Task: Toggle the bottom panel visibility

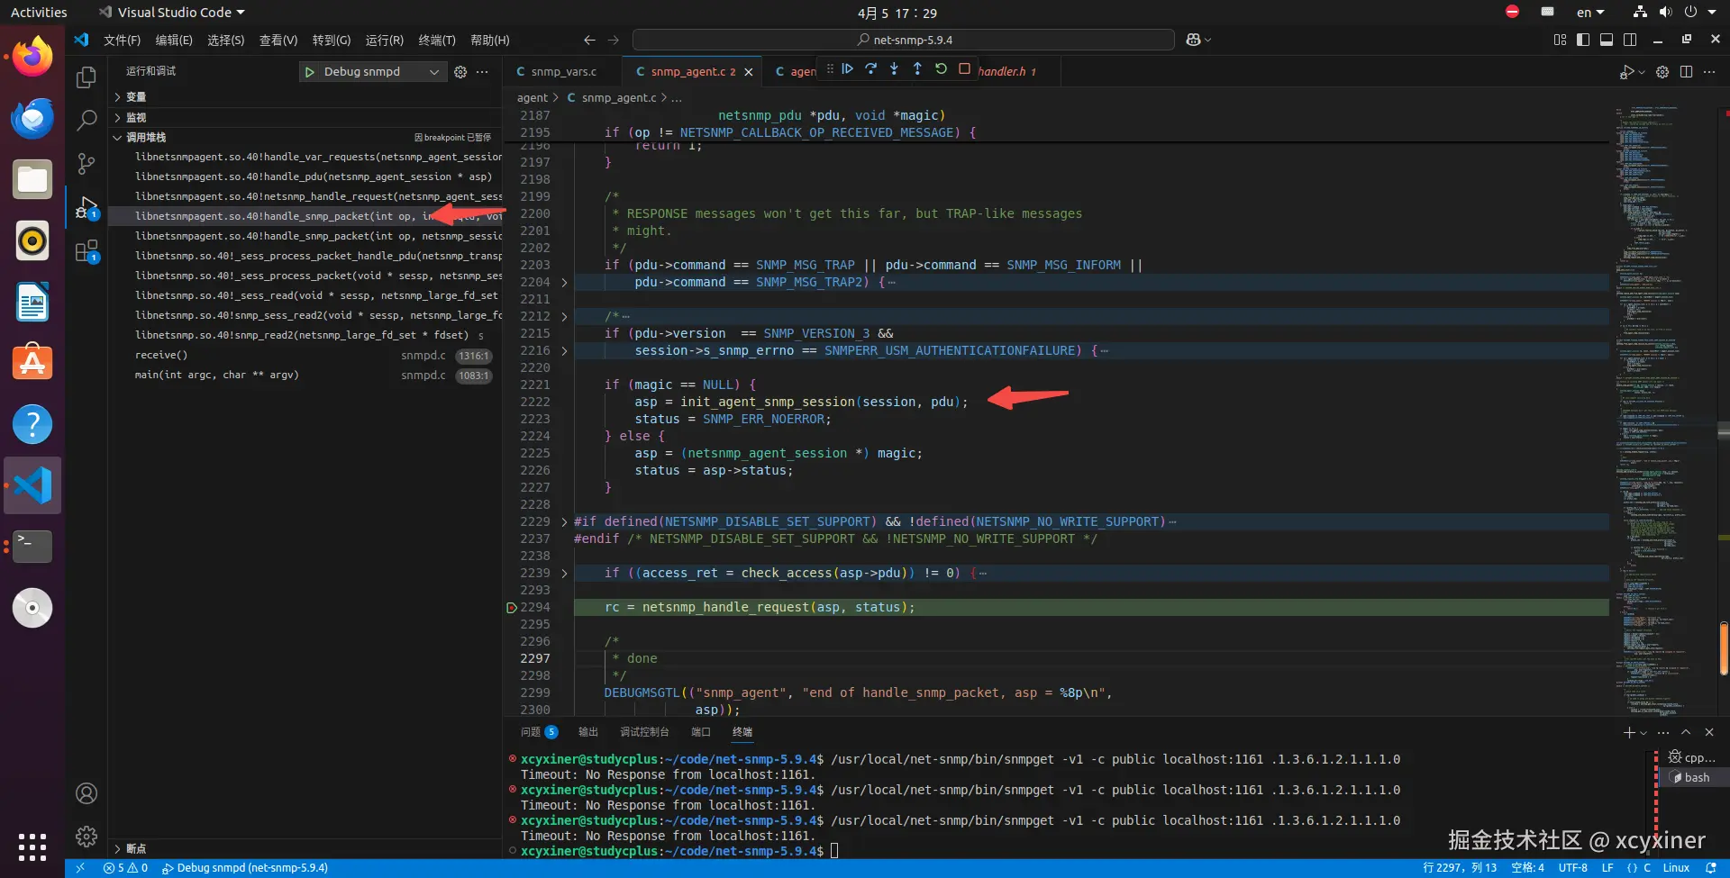Action: point(1607,40)
